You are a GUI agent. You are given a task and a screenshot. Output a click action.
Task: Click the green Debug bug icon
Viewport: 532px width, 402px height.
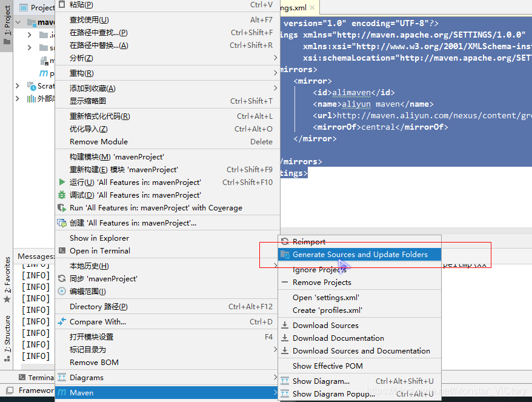click(x=62, y=195)
